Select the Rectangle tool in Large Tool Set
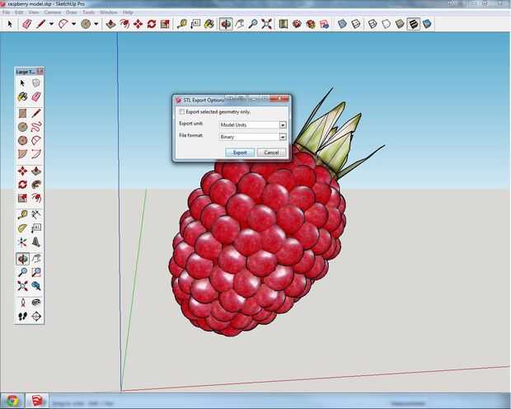This screenshot has width=511, height=409. (x=22, y=113)
